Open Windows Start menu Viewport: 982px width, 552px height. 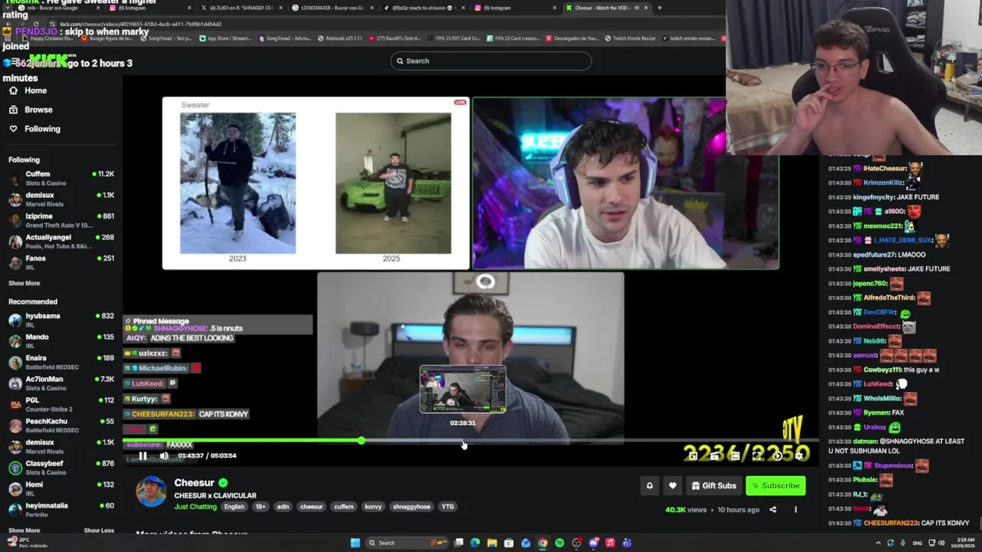[x=355, y=543]
